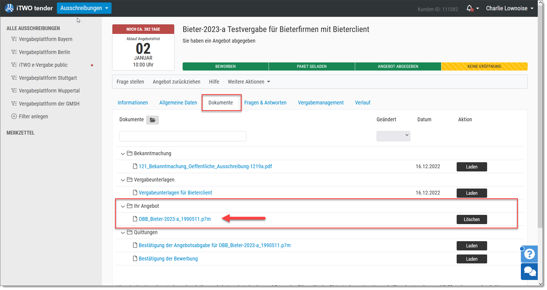The width and height of the screenshot is (547, 290).
Task: Click the plus icon for Filter anlegen
Action: [14, 116]
